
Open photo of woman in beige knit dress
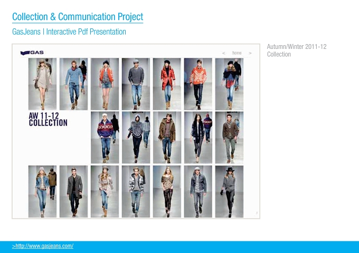tap(42, 84)
